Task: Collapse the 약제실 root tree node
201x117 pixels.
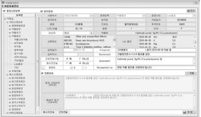Action: (5, 19)
